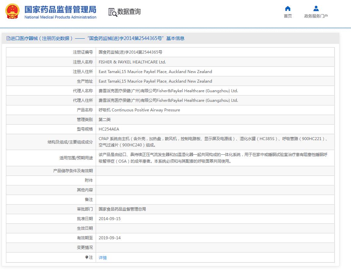
Task: Click the model value HC254AEA
Action: pyautogui.click(x=109, y=129)
